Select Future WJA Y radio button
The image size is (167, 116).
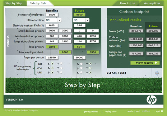tap(90, 68)
